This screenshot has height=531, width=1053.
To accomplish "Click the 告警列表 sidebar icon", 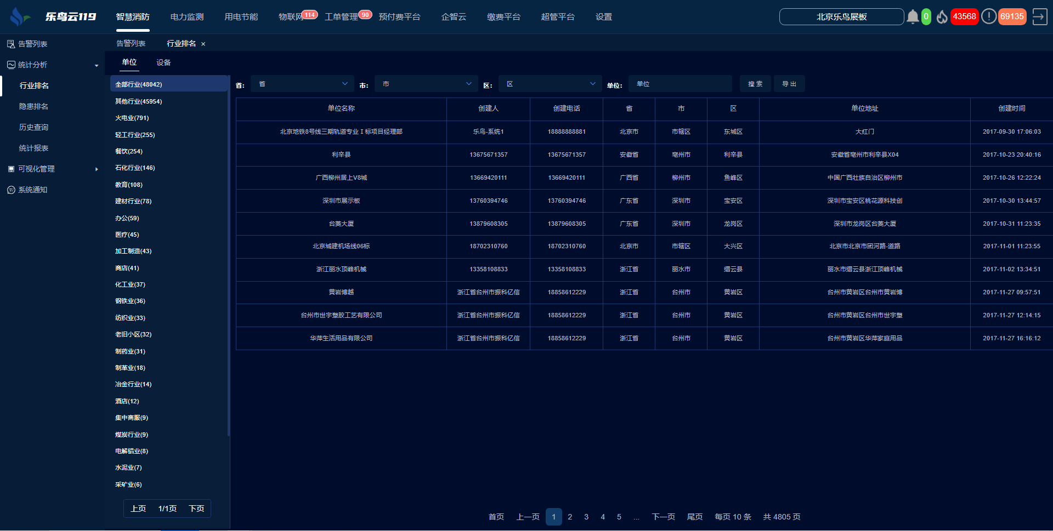I will 11,44.
